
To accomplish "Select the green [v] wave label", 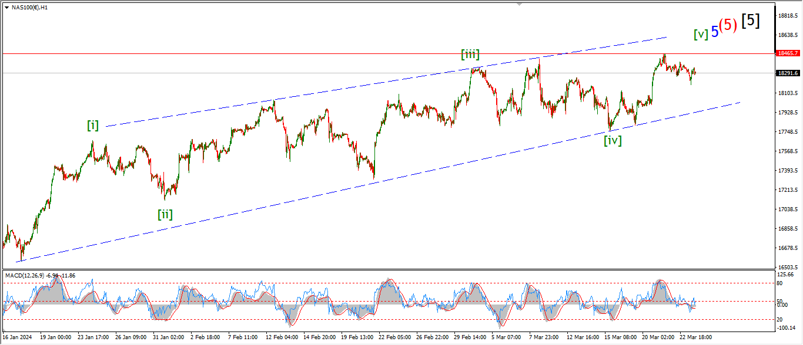I will click(701, 34).
